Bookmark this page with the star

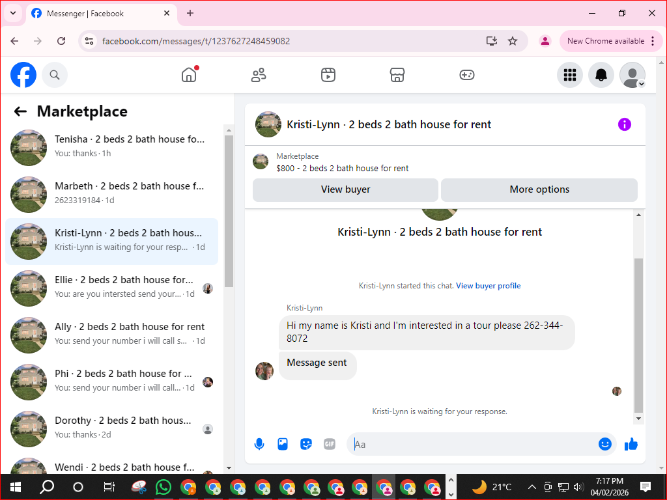513,41
